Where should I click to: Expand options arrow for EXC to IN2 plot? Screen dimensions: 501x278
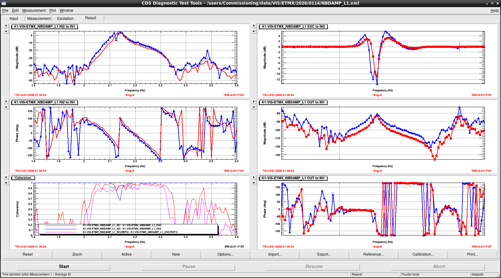(x=254, y=26)
